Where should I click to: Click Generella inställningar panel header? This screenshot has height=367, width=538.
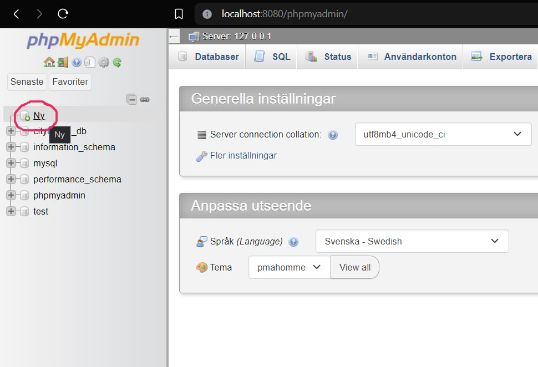tap(358, 99)
